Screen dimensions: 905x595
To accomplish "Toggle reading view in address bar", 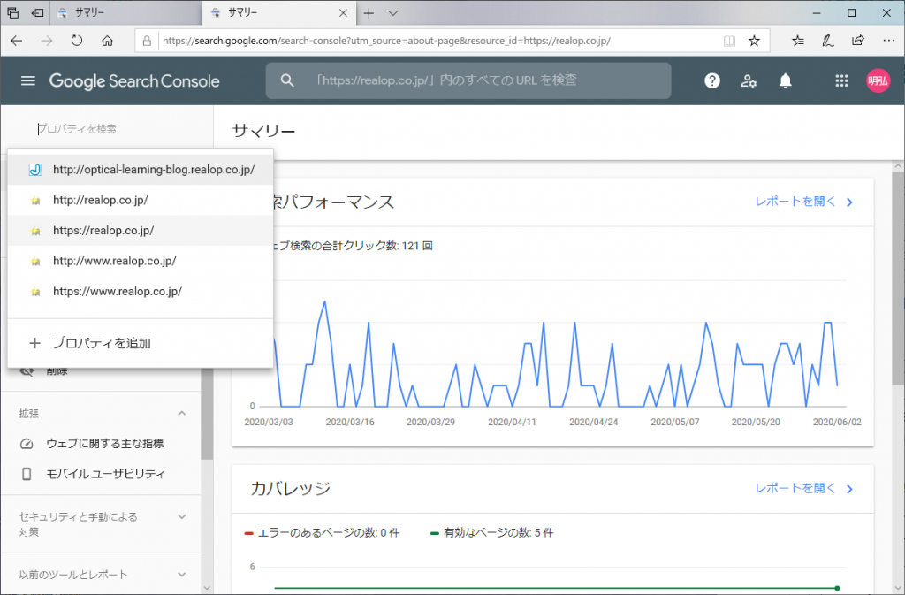I will [x=729, y=41].
